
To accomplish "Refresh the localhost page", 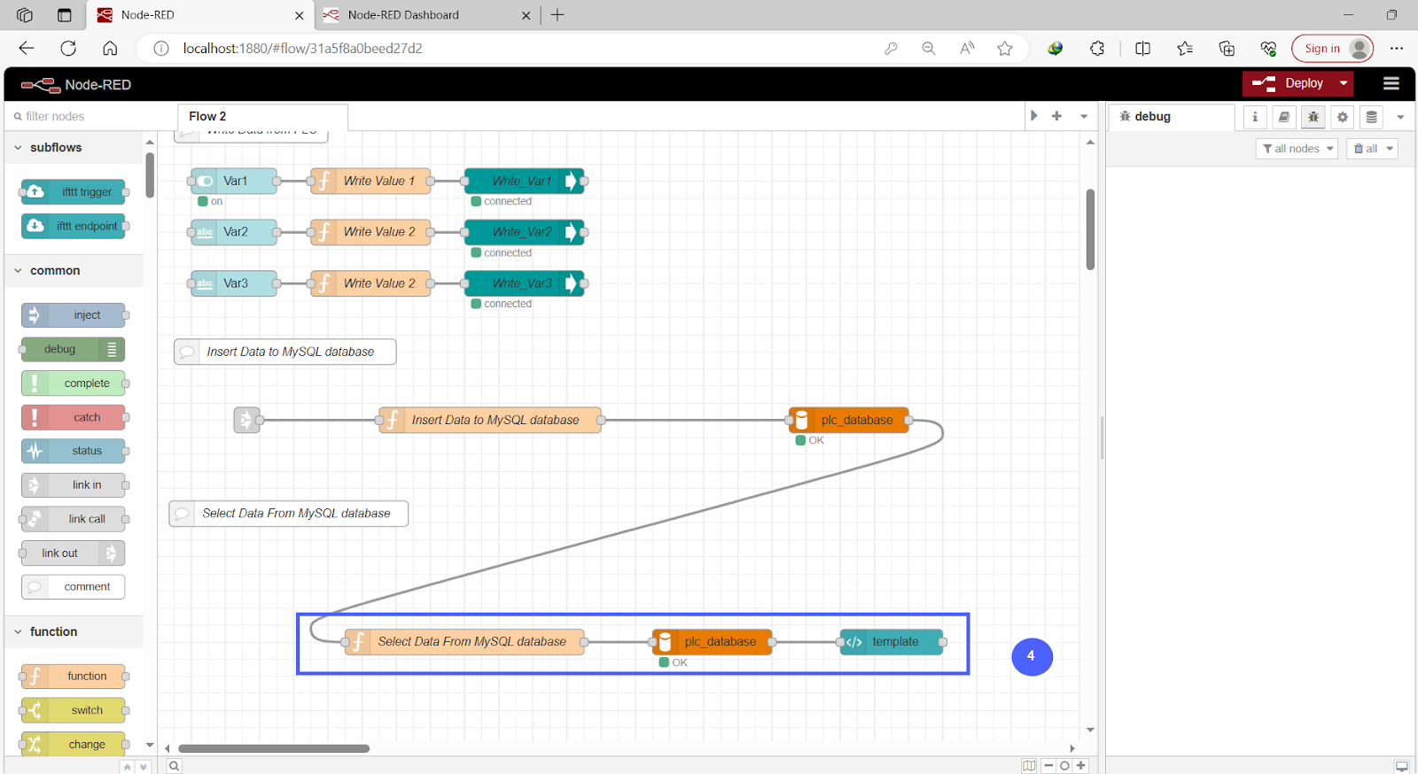I will tap(68, 49).
